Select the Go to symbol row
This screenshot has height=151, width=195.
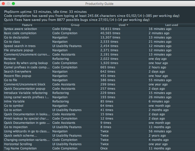99,106
